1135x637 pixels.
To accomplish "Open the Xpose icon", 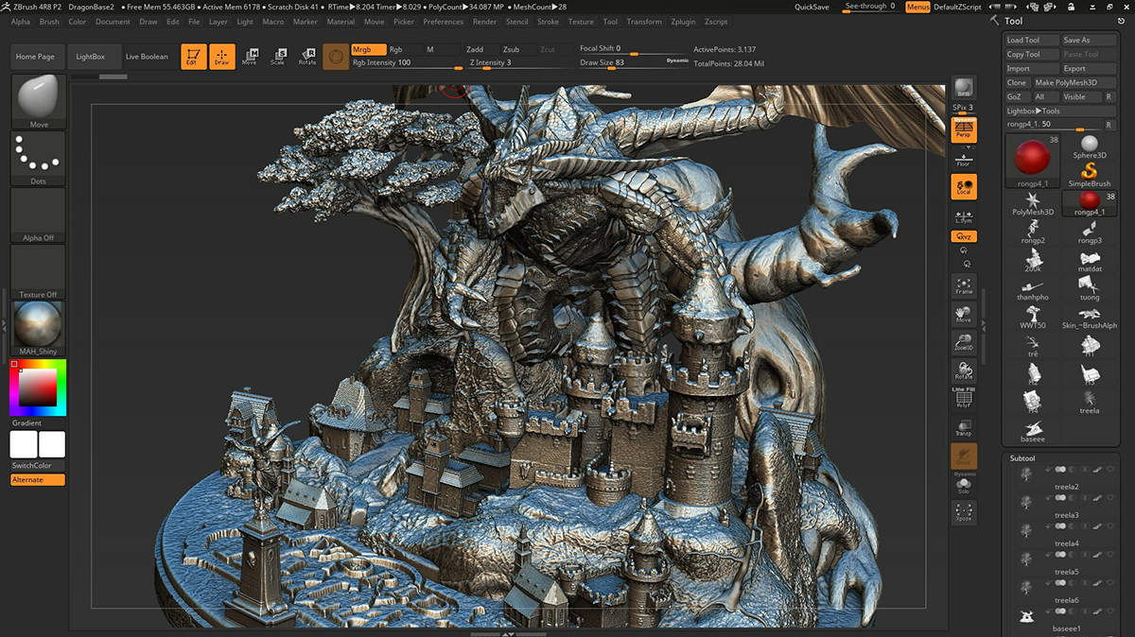I will point(964,513).
